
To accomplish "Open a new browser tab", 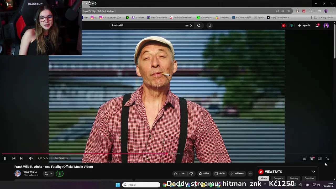I will [x=93, y=3].
